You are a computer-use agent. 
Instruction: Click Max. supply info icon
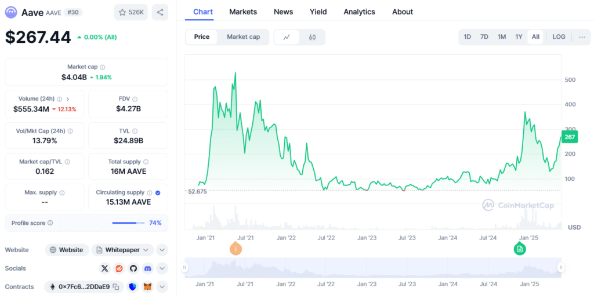(x=62, y=192)
